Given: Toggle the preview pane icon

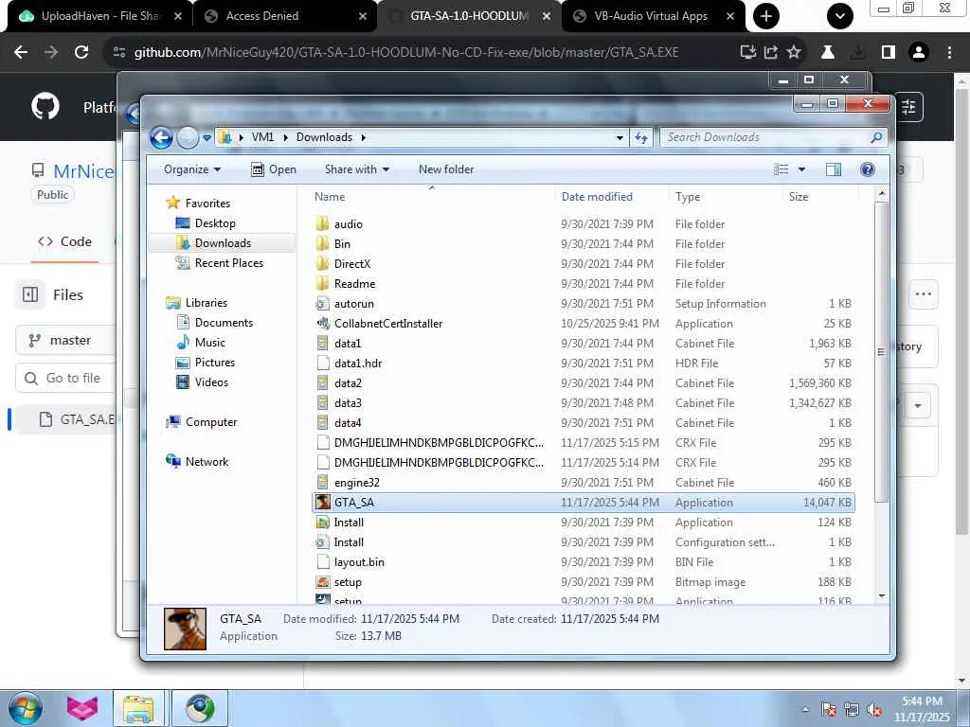Looking at the screenshot, I should click(x=834, y=169).
